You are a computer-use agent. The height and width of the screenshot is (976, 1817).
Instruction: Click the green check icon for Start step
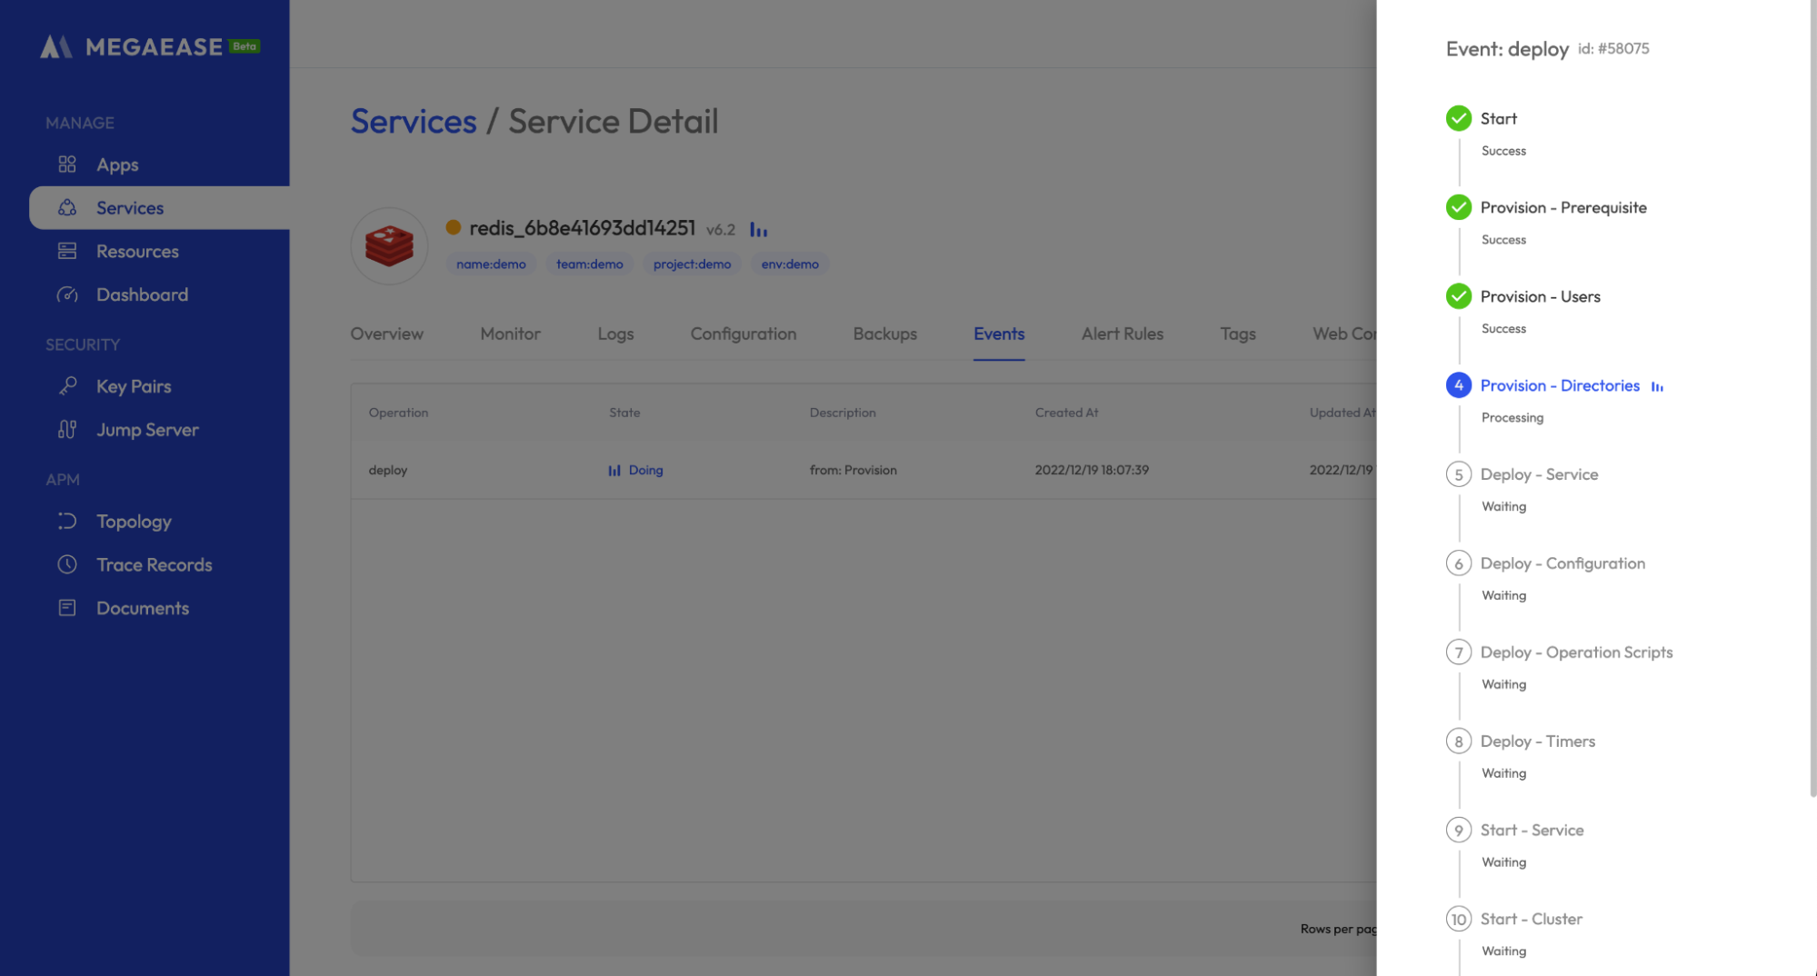click(1459, 118)
